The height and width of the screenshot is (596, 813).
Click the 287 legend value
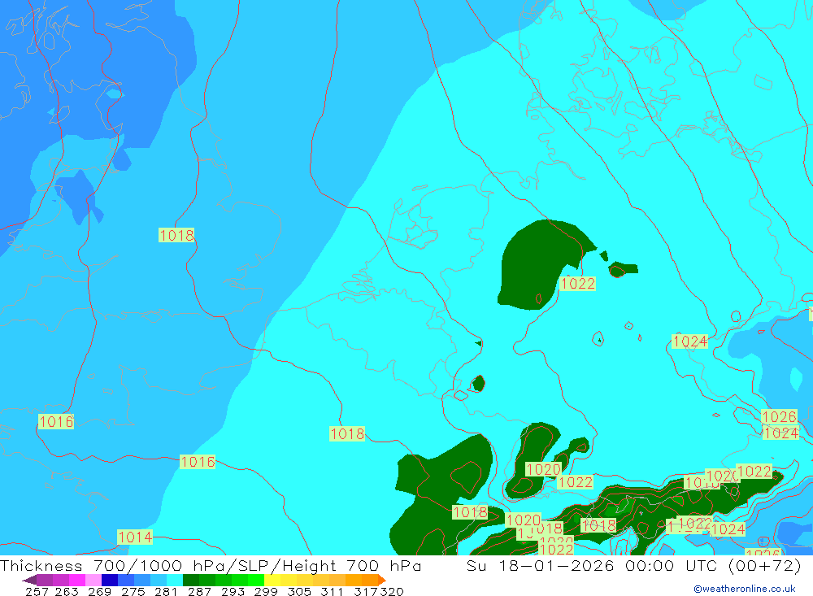click(199, 591)
